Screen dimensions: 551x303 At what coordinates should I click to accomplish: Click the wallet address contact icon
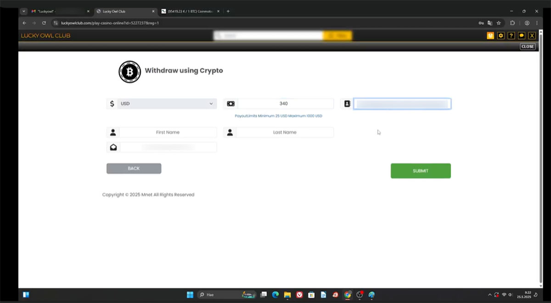click(x=347, y=104)
